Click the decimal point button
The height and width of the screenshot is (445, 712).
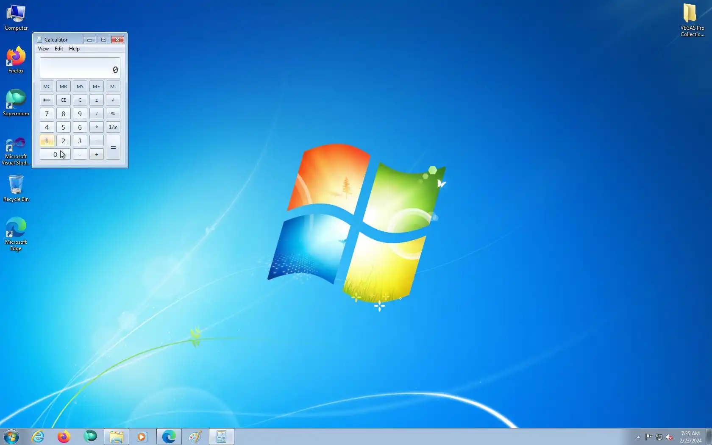(80, 154)
